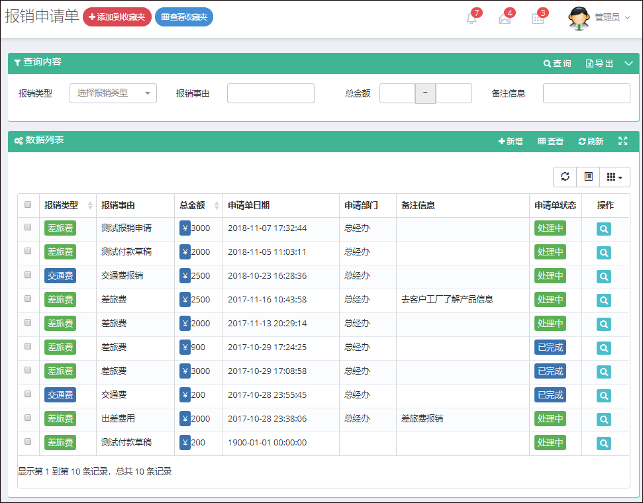643x503 pixels.
Task: Toggle the card view icon button
Action: click(589, 177)
